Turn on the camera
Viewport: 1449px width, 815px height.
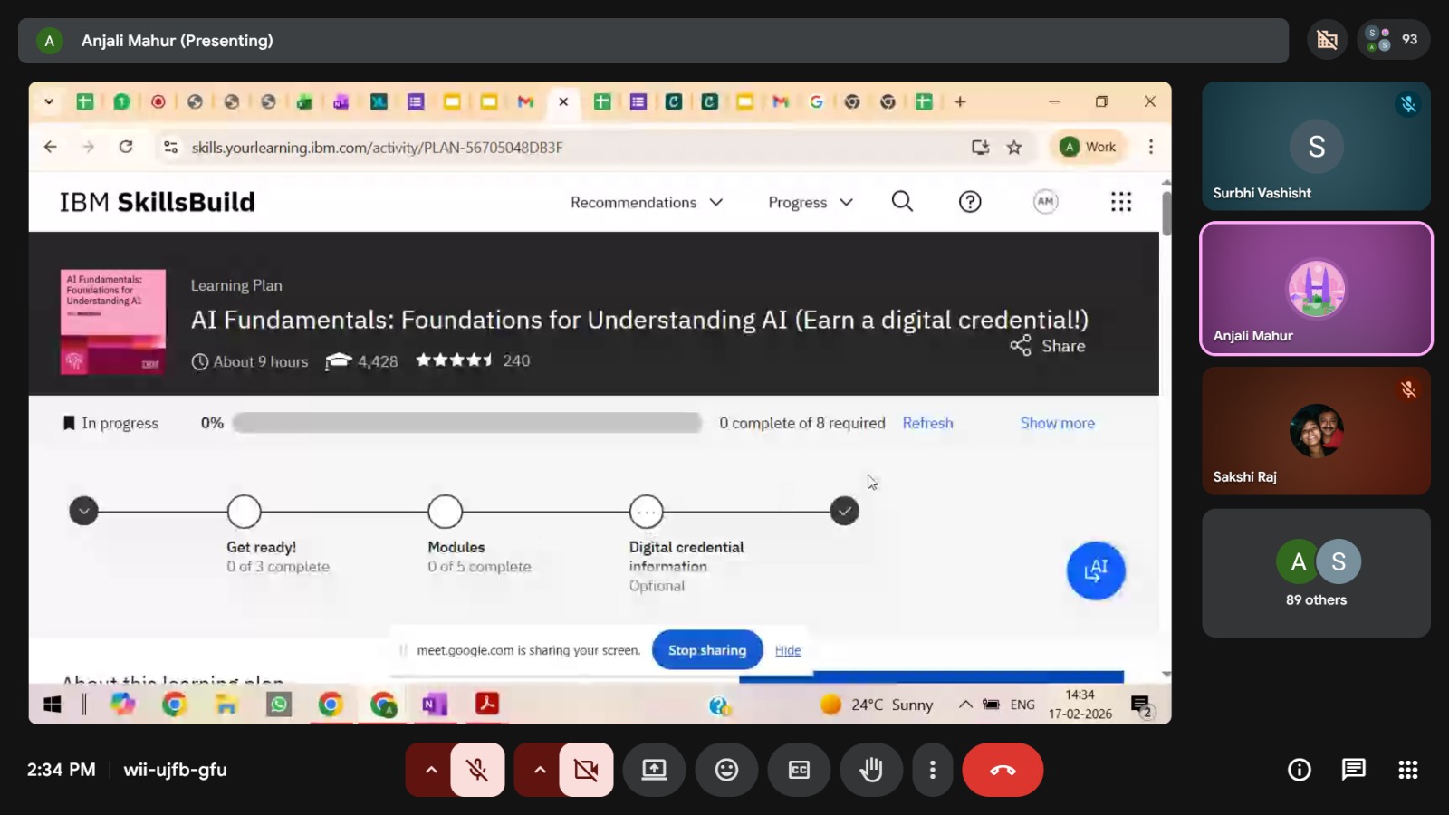(586, 770)
